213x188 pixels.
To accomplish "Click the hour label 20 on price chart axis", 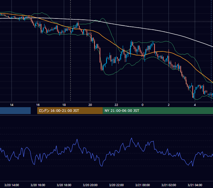I will (90, 105).
